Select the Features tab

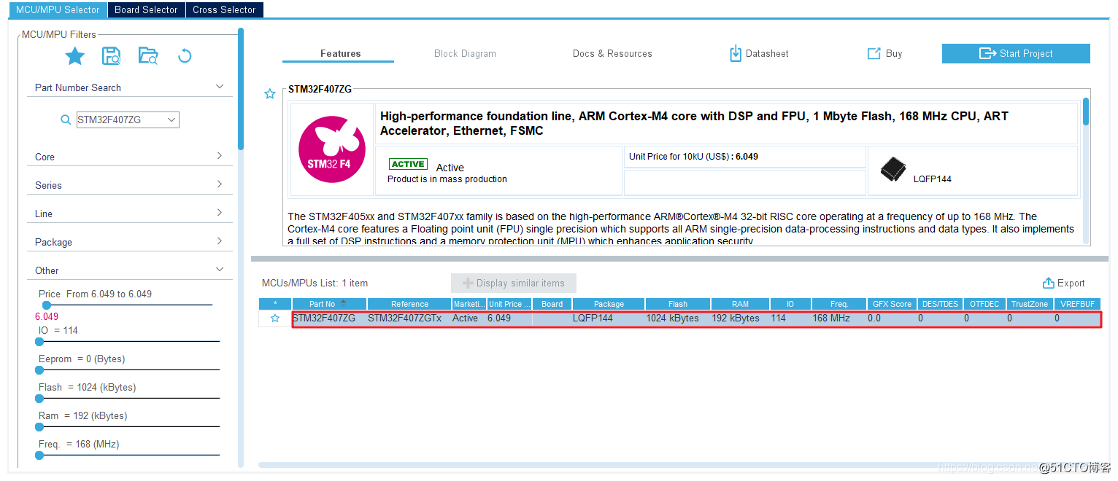pos(340,53)
